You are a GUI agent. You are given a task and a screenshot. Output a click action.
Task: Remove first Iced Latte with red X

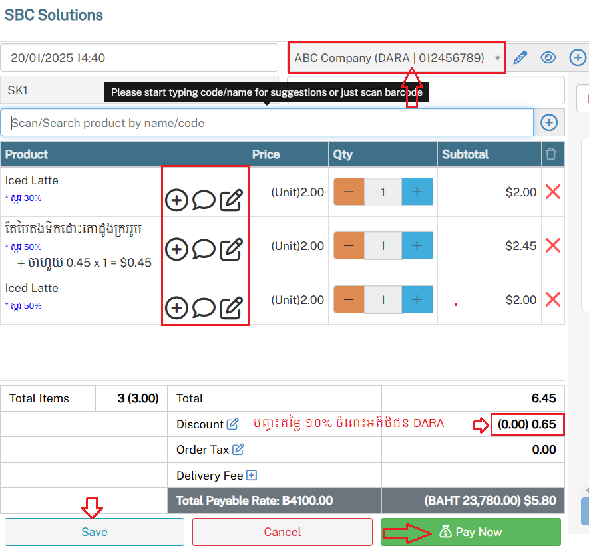pyautogui.click(x=552, y=192)
